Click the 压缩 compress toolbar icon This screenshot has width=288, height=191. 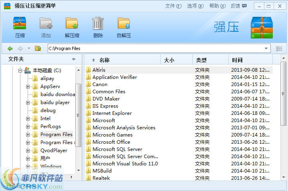[x=20, y=23]
